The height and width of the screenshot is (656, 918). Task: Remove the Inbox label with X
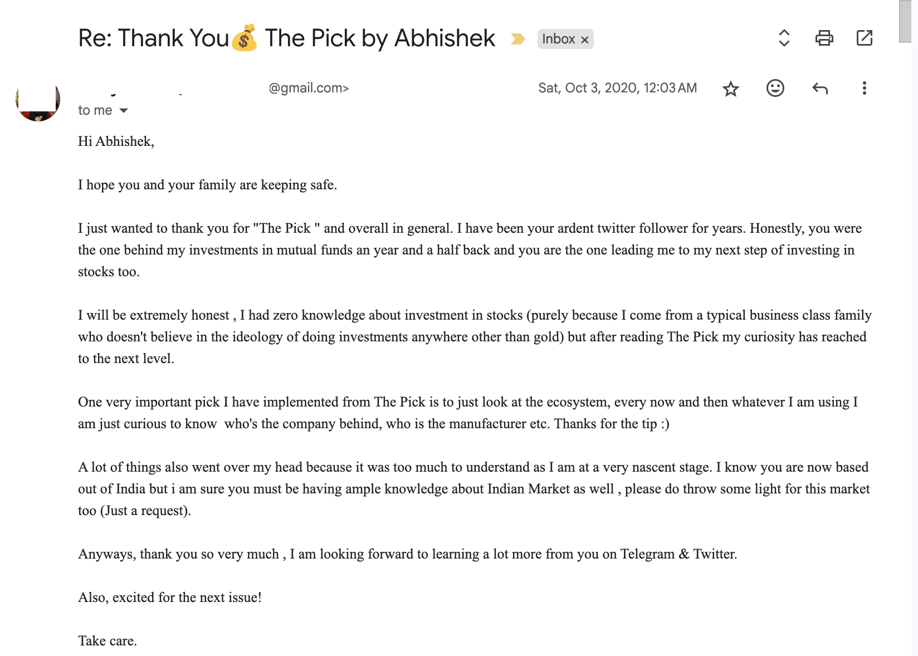coord(584,40)
